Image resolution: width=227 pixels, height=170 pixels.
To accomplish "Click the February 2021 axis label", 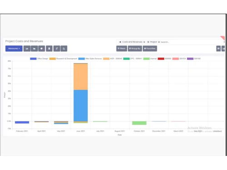I will pos(22,131).
